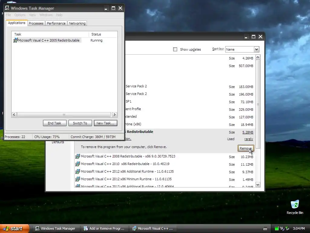Click Microsoft Visual C++ taskbar button
The image size is (310, 233).
coord(153,228)
